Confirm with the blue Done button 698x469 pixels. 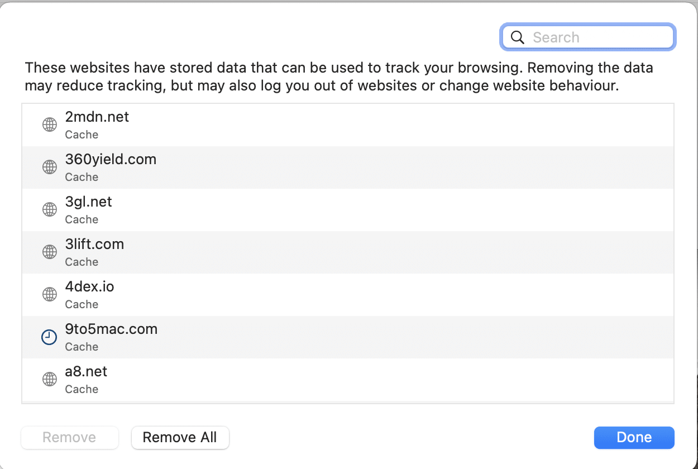[634, 438]
